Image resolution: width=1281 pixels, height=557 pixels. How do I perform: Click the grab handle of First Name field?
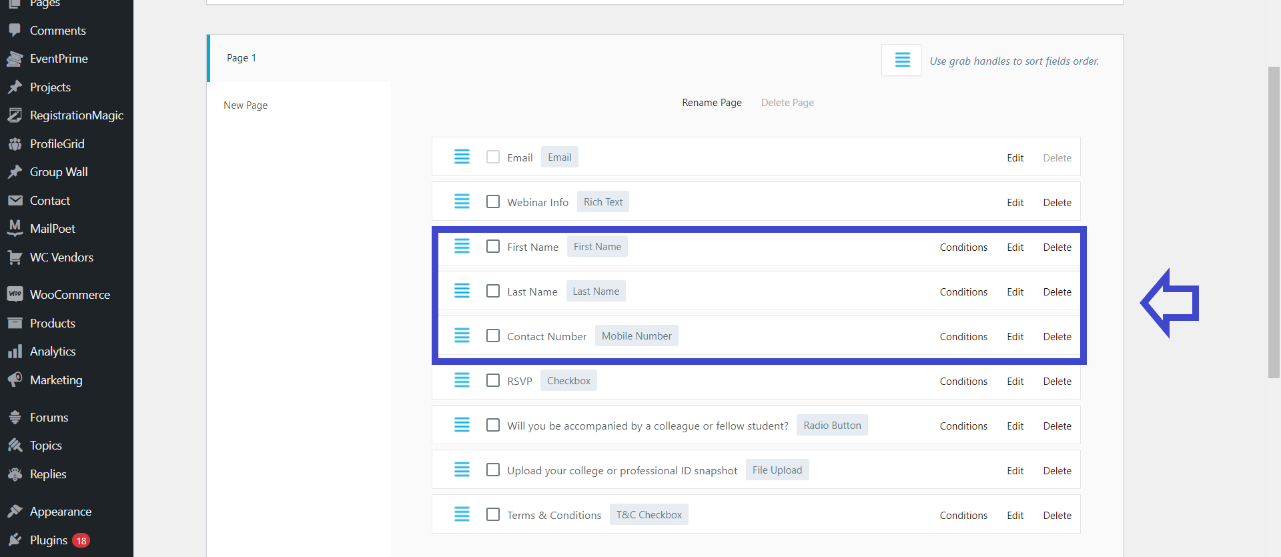tap(462, 246)
